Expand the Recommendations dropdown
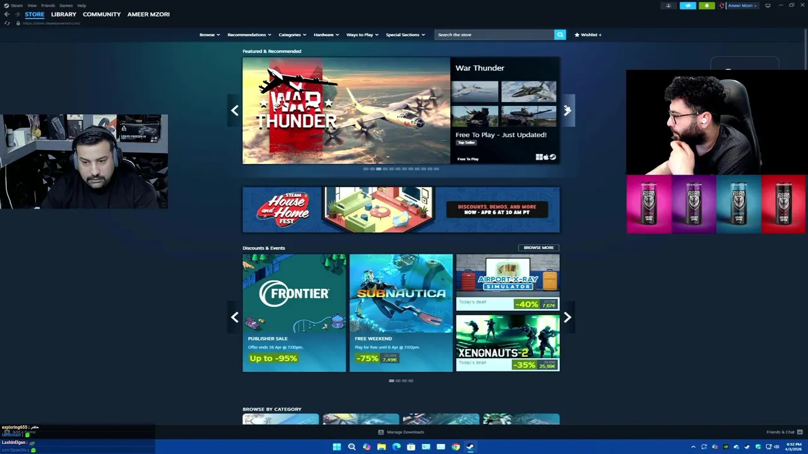The image size is (808, 454). (249, 35)
